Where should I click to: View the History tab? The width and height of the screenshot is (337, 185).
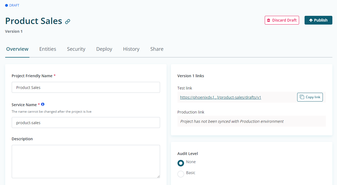(131, 49)
